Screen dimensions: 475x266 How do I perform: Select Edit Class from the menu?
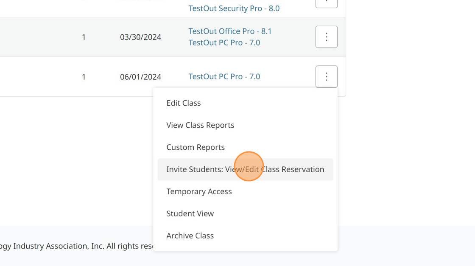point(184,103)
